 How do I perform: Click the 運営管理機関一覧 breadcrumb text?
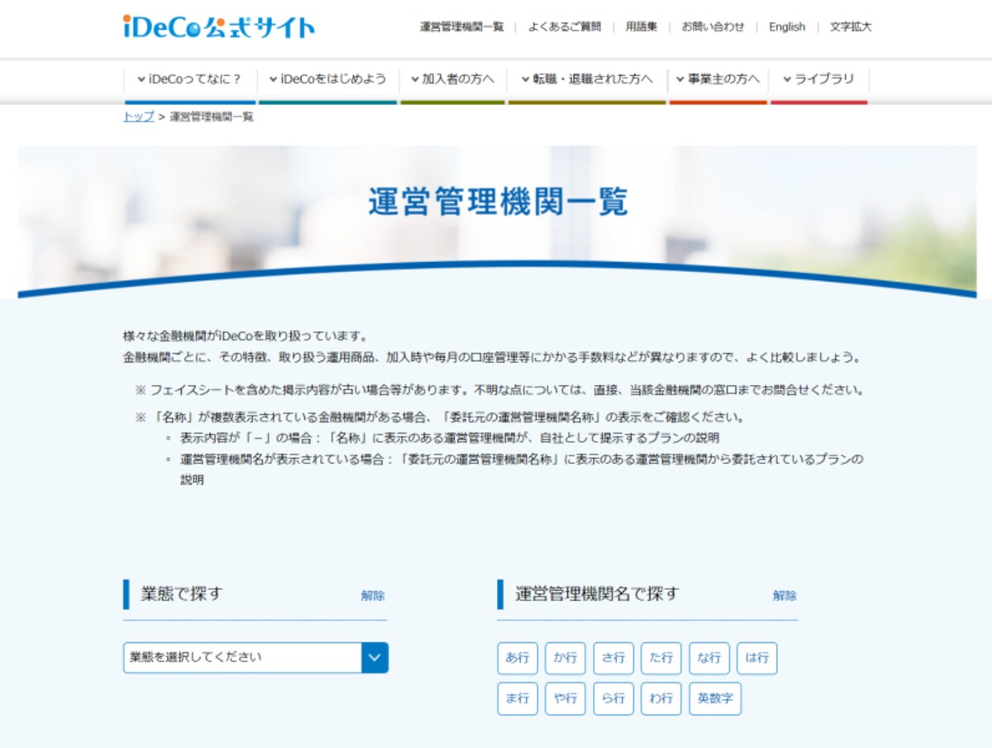(x=212, y=117)
